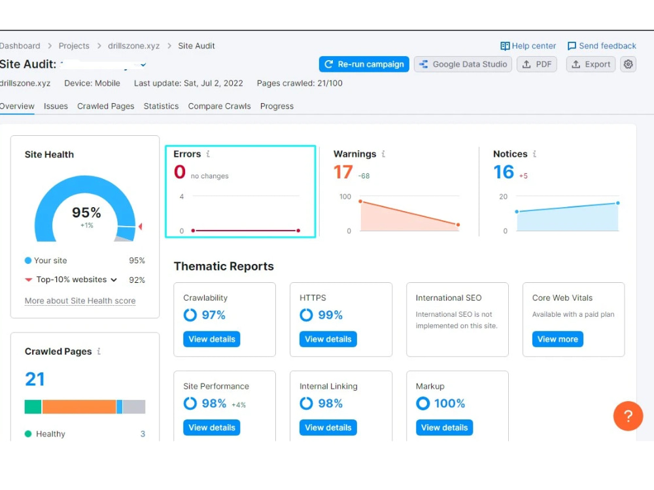Click the Markup progress circle icon

click(422, 403)
